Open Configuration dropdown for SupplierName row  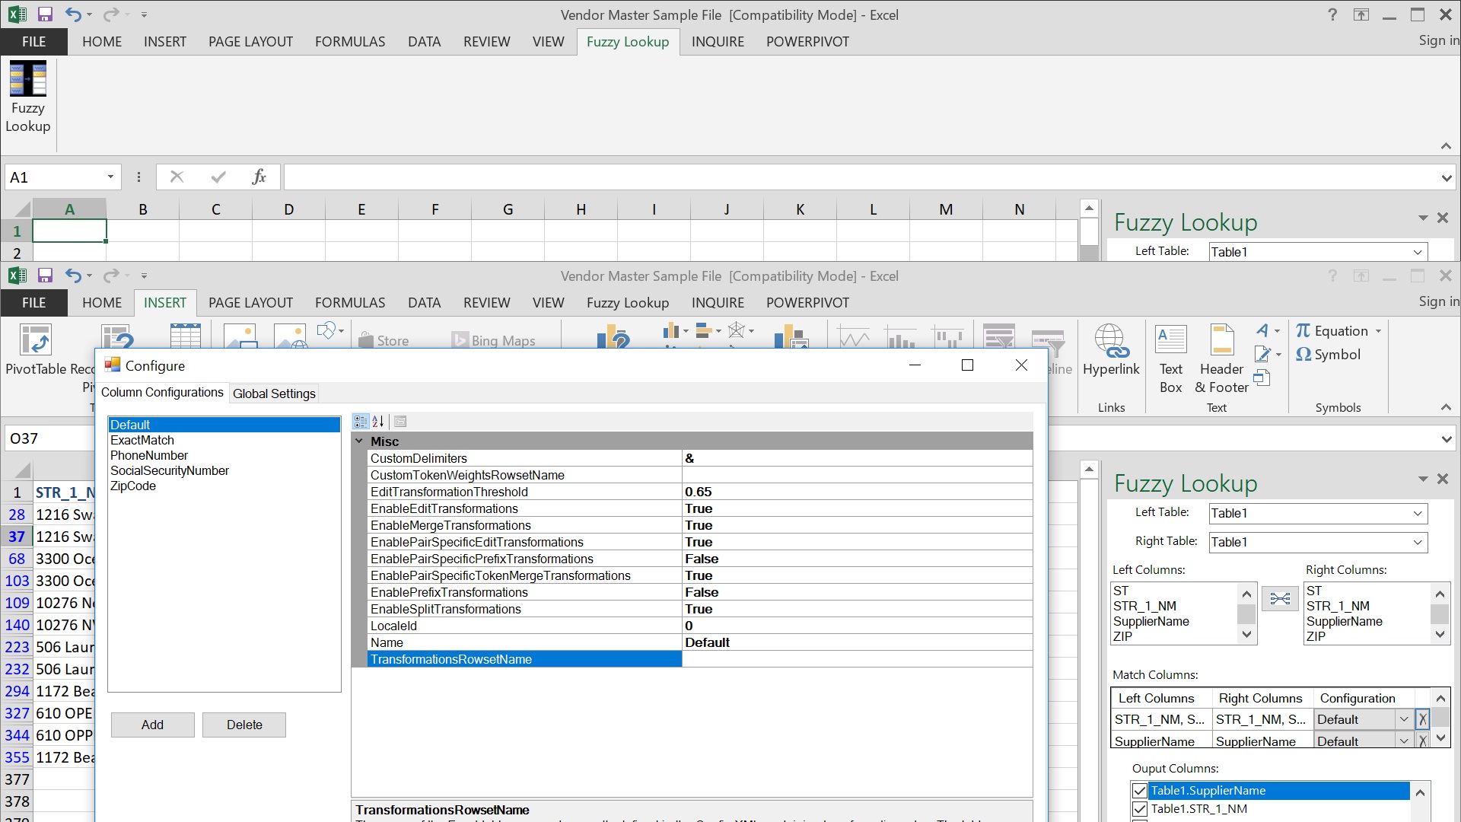pos(1404,741)
